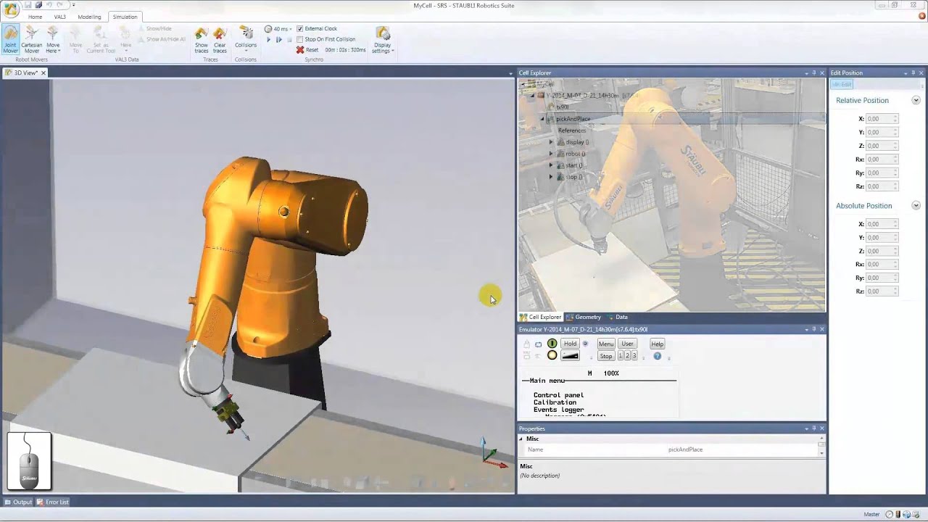Collapse the Relative Position section
The image size is (928, 522).
pos(916,100)
